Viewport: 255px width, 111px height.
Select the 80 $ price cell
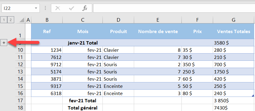click(197, 93)
